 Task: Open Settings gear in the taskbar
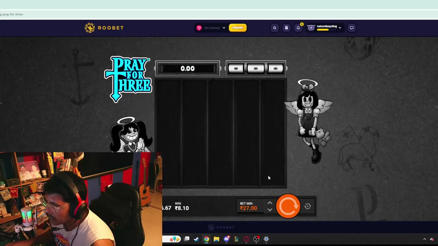(266, 239)
